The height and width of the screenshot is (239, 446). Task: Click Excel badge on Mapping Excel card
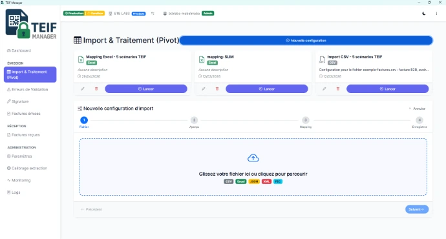point(91,63)
